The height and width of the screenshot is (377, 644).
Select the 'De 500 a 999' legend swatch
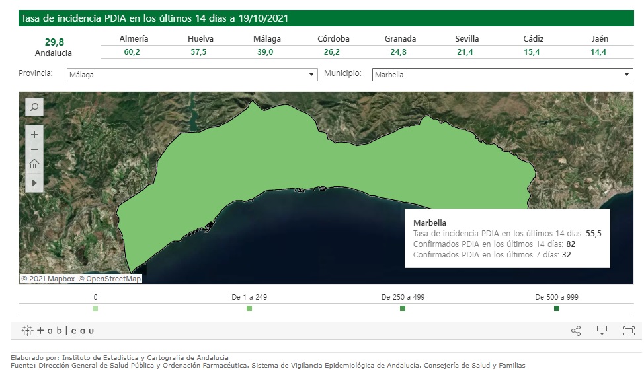click(557, 308)
